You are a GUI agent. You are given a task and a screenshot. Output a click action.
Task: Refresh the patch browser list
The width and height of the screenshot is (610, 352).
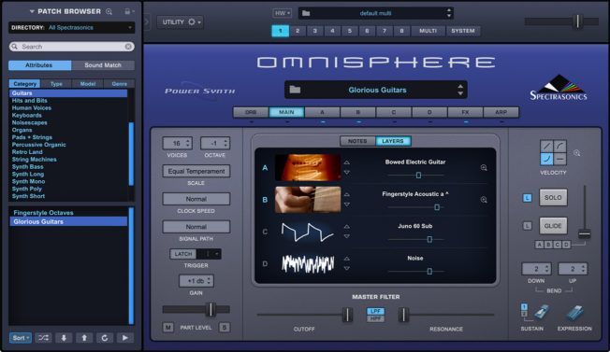(105, 338)
